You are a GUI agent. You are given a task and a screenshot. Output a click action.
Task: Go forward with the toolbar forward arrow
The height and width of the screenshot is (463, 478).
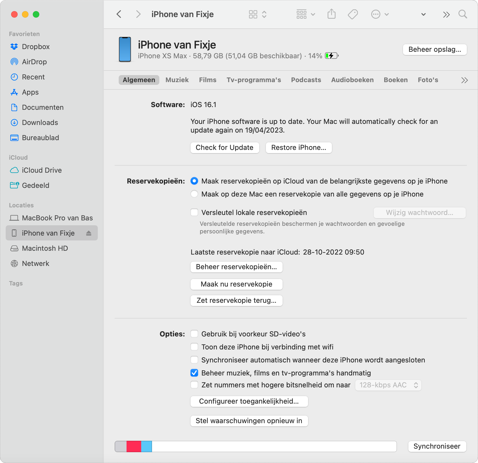(138, 14)
